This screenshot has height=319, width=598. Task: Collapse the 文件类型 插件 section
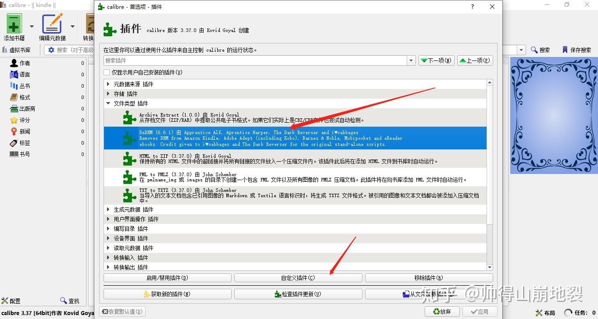click(107, 103)
